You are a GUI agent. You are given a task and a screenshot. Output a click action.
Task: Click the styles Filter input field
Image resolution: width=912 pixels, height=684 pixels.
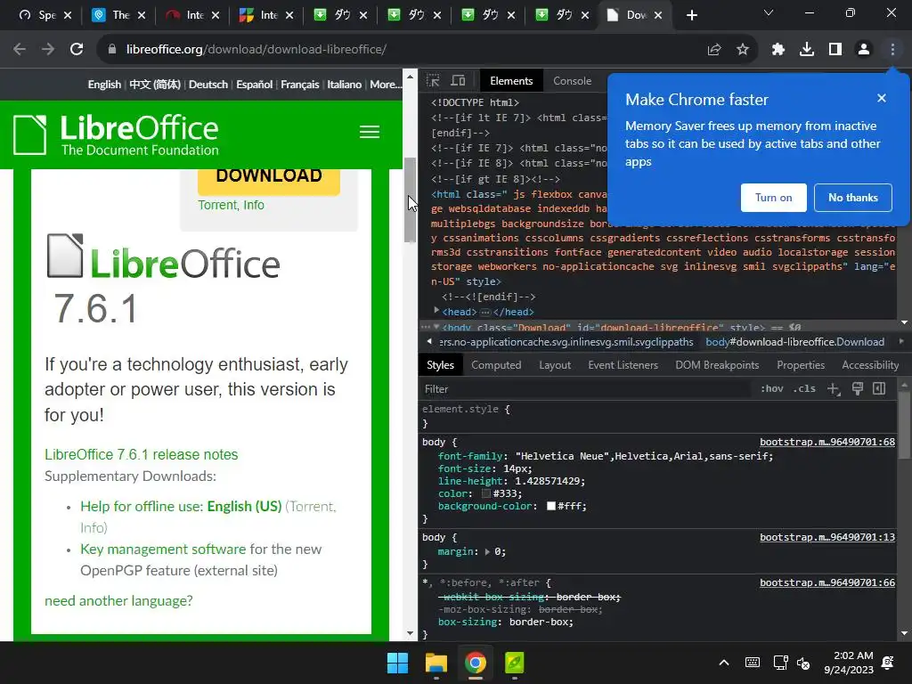click(584, 389)
